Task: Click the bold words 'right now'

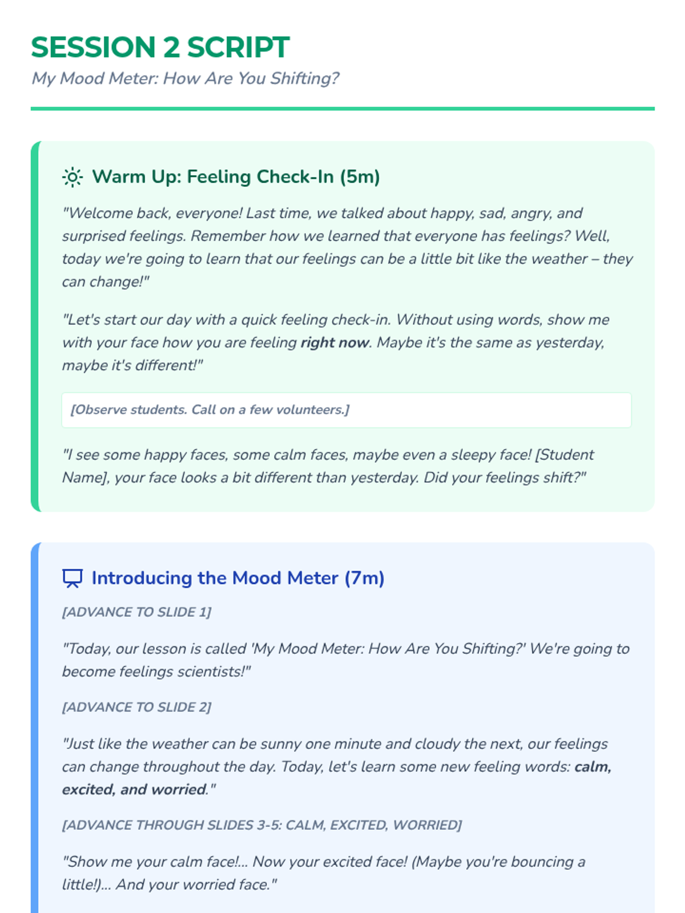Action: [x=335, y=343]
